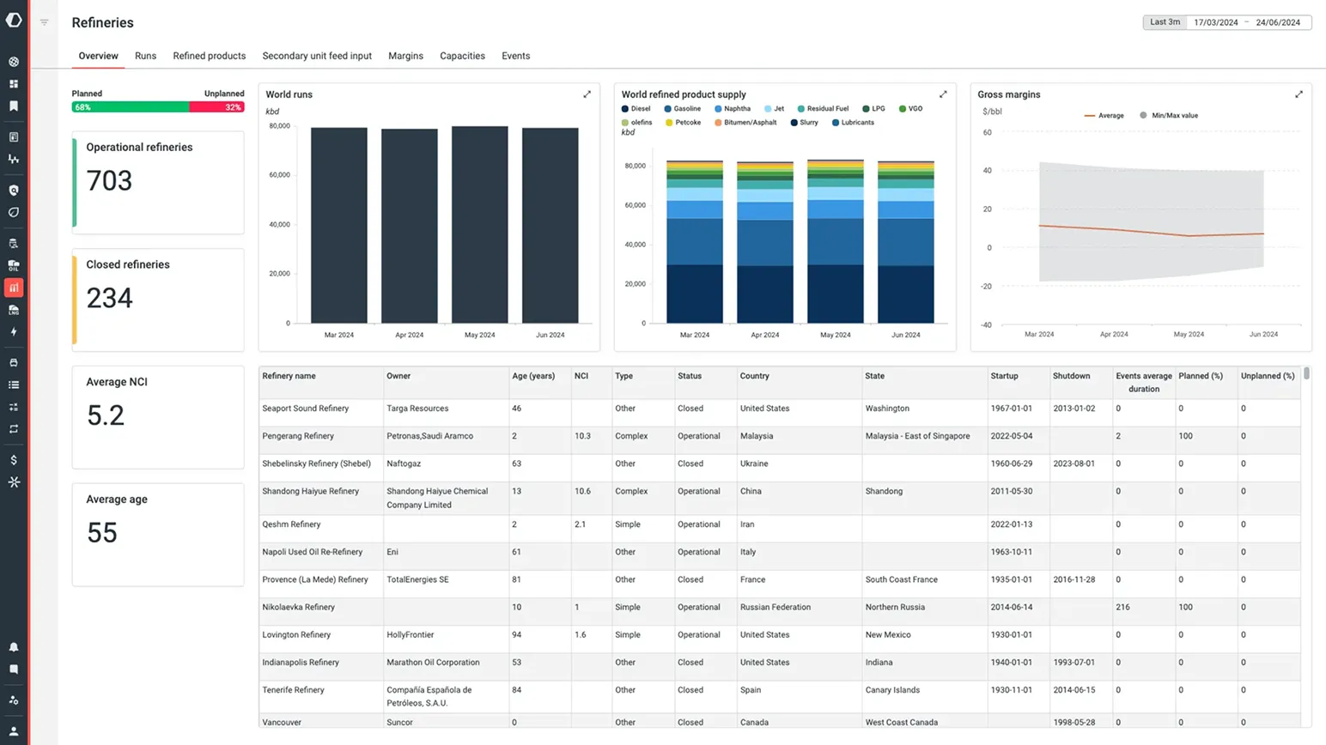Open the line chart icon in sidebar
The image size is (1326, 745).
[x=14, y=160]
